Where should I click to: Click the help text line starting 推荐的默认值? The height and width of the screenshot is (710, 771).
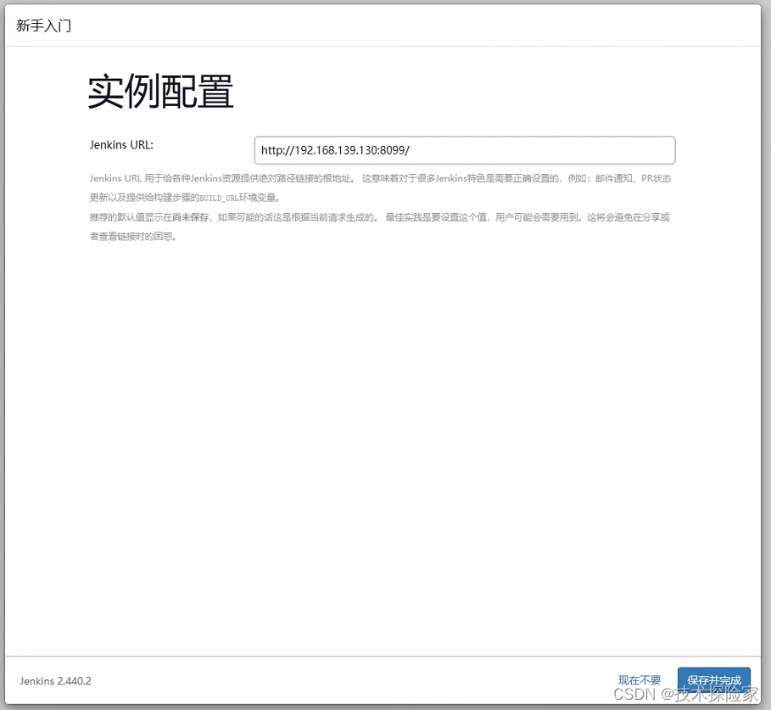pos(380,217)
